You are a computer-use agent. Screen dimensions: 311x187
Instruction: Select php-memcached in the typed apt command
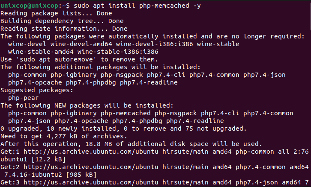pyautogui.click(x=164, y=6)
